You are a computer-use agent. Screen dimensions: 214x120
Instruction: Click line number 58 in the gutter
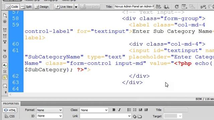point(15,18)
